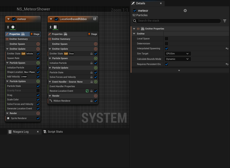Reset Requires Persistent IDs to default

(x=227, y=64)
